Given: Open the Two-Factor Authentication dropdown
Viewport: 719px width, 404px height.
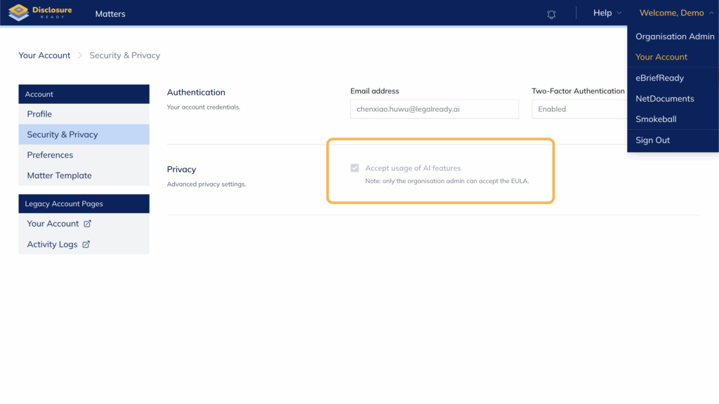Looking at the screenshot, I should [579, 109].
